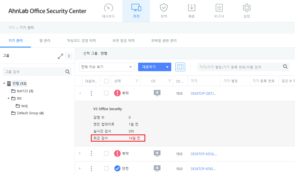Screen dimensions: 295x175
Task: Open the DESKTOP-KDQL device link
Action: 204,154
